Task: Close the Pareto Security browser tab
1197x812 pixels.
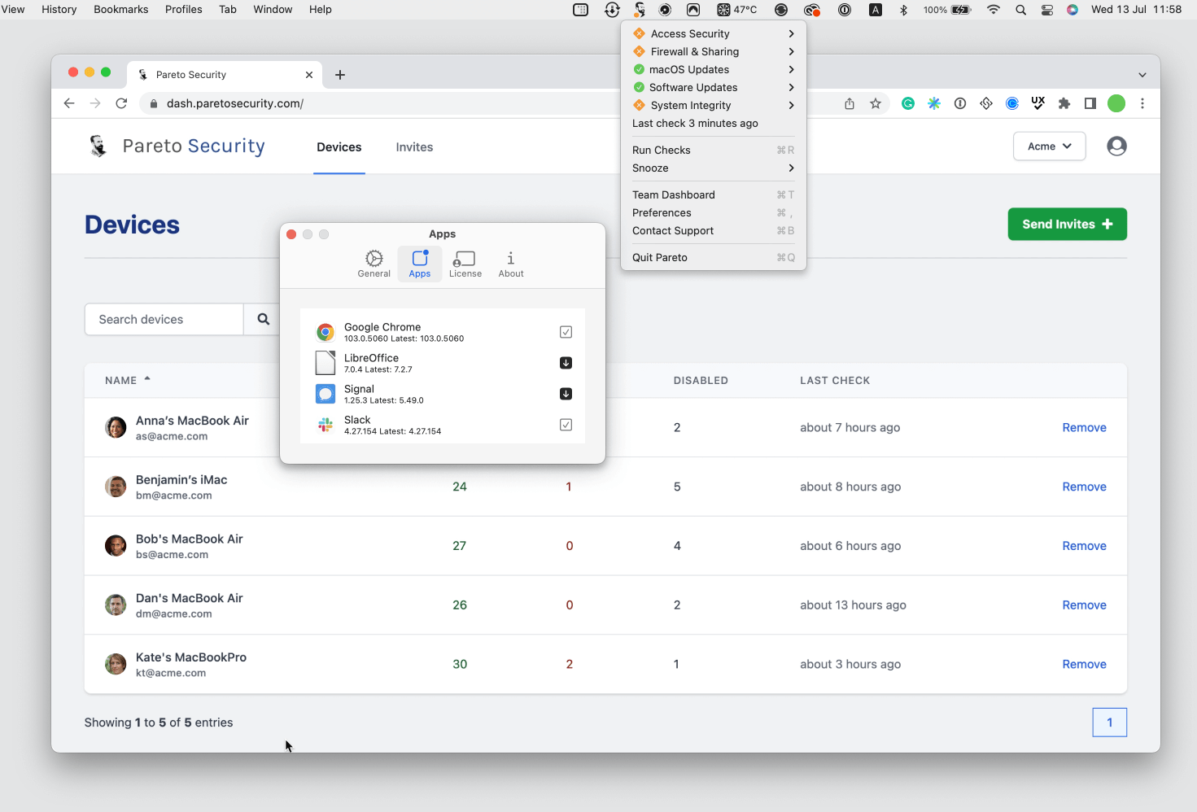Action: click(309, 75)
